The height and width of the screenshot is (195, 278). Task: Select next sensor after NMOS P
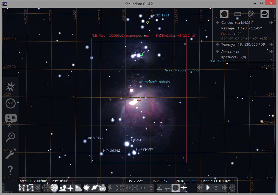point(271,23)
